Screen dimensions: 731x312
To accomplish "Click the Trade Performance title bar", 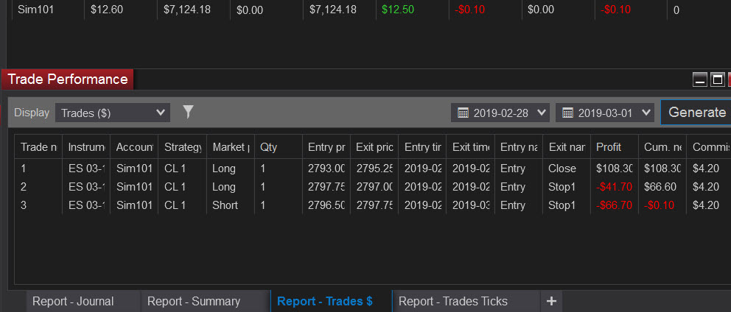I will [68, 79].
